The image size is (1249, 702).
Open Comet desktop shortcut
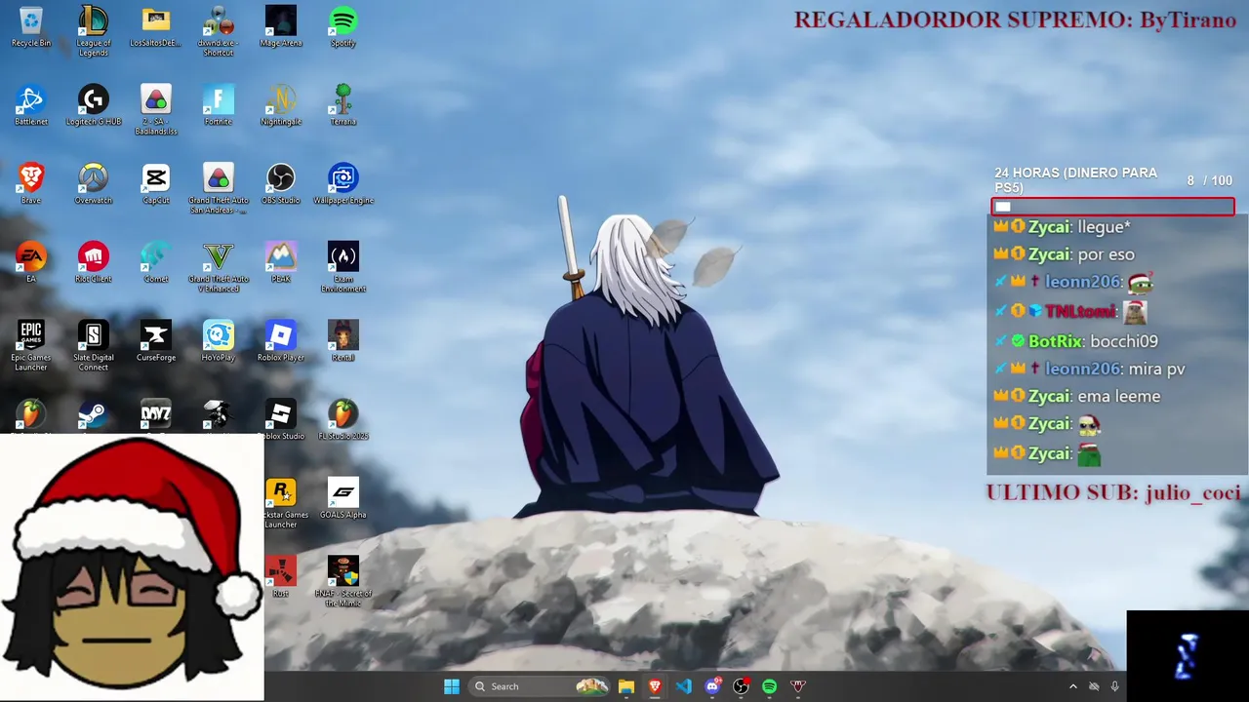pos(156,262)
